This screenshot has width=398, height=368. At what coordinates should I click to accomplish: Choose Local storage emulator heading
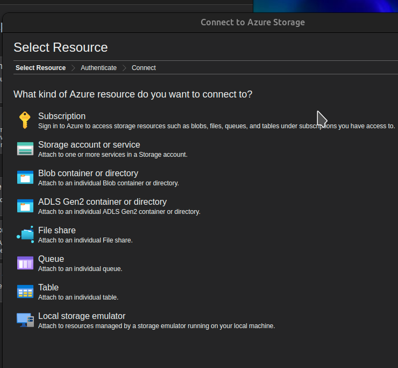click(82, 316)
